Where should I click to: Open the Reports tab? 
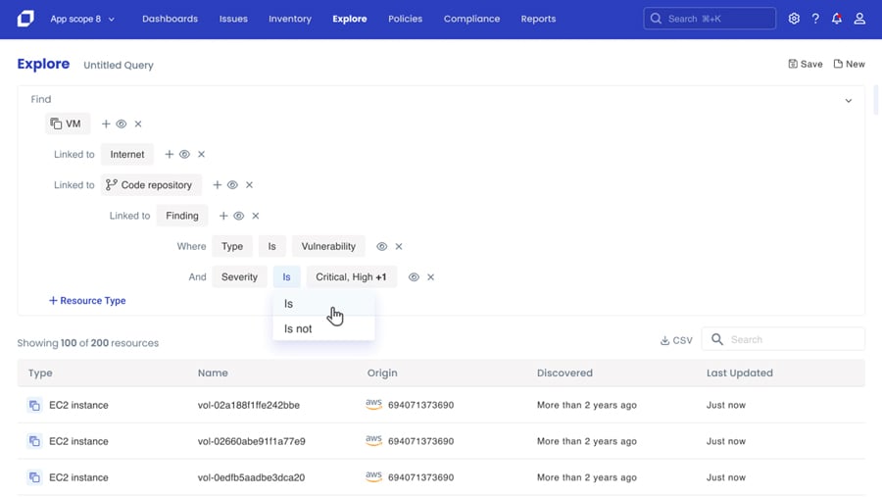[x=538, y=19]
